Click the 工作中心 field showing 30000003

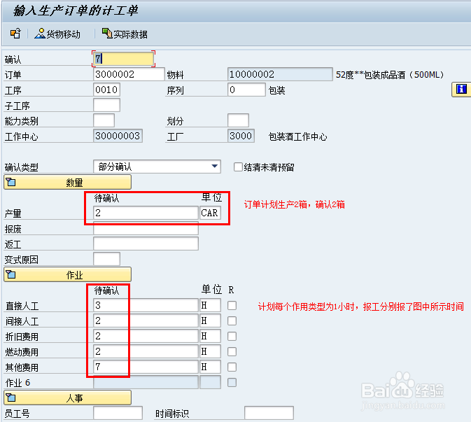click(118, 136)
